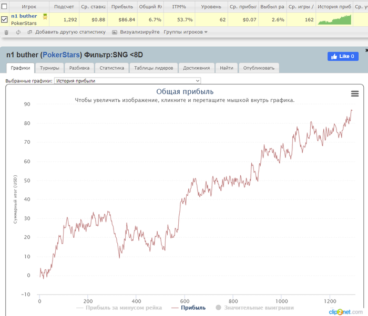Switch to the Турниры tab
This screenshot has width=368, height=316.
pyautogui.click(x=49, y=68)
